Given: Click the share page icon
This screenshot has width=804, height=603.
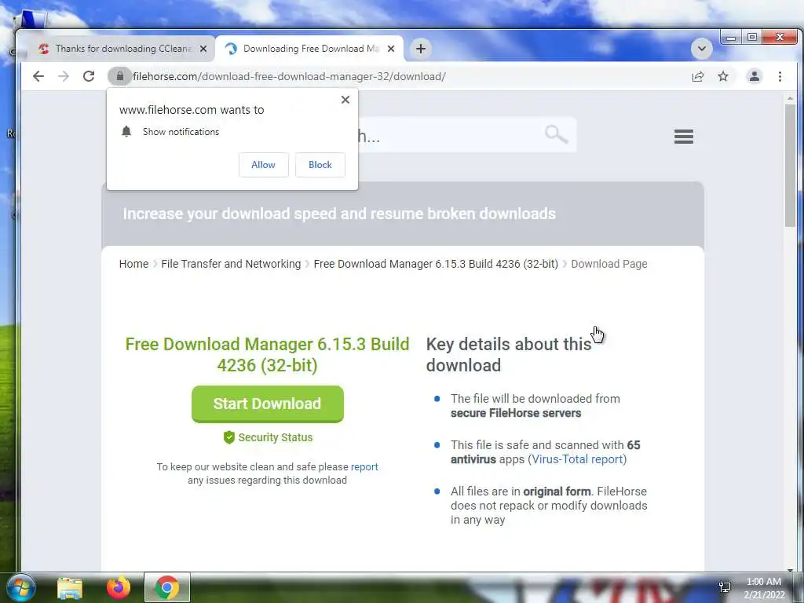Looking at the screenshot, I should point(698,76).
